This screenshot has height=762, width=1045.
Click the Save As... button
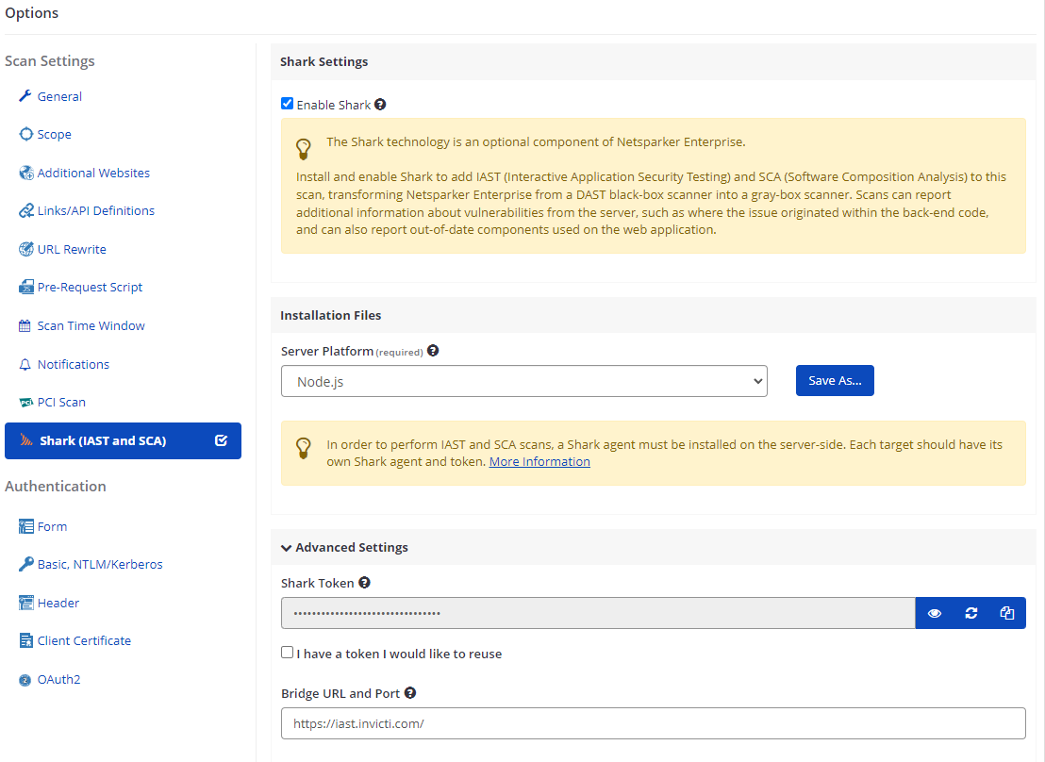(x=835, y=381)
